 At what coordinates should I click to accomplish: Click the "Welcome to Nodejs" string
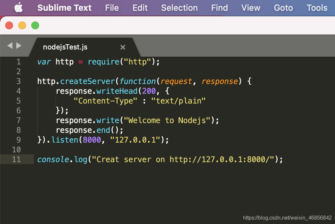pos(167,120)
